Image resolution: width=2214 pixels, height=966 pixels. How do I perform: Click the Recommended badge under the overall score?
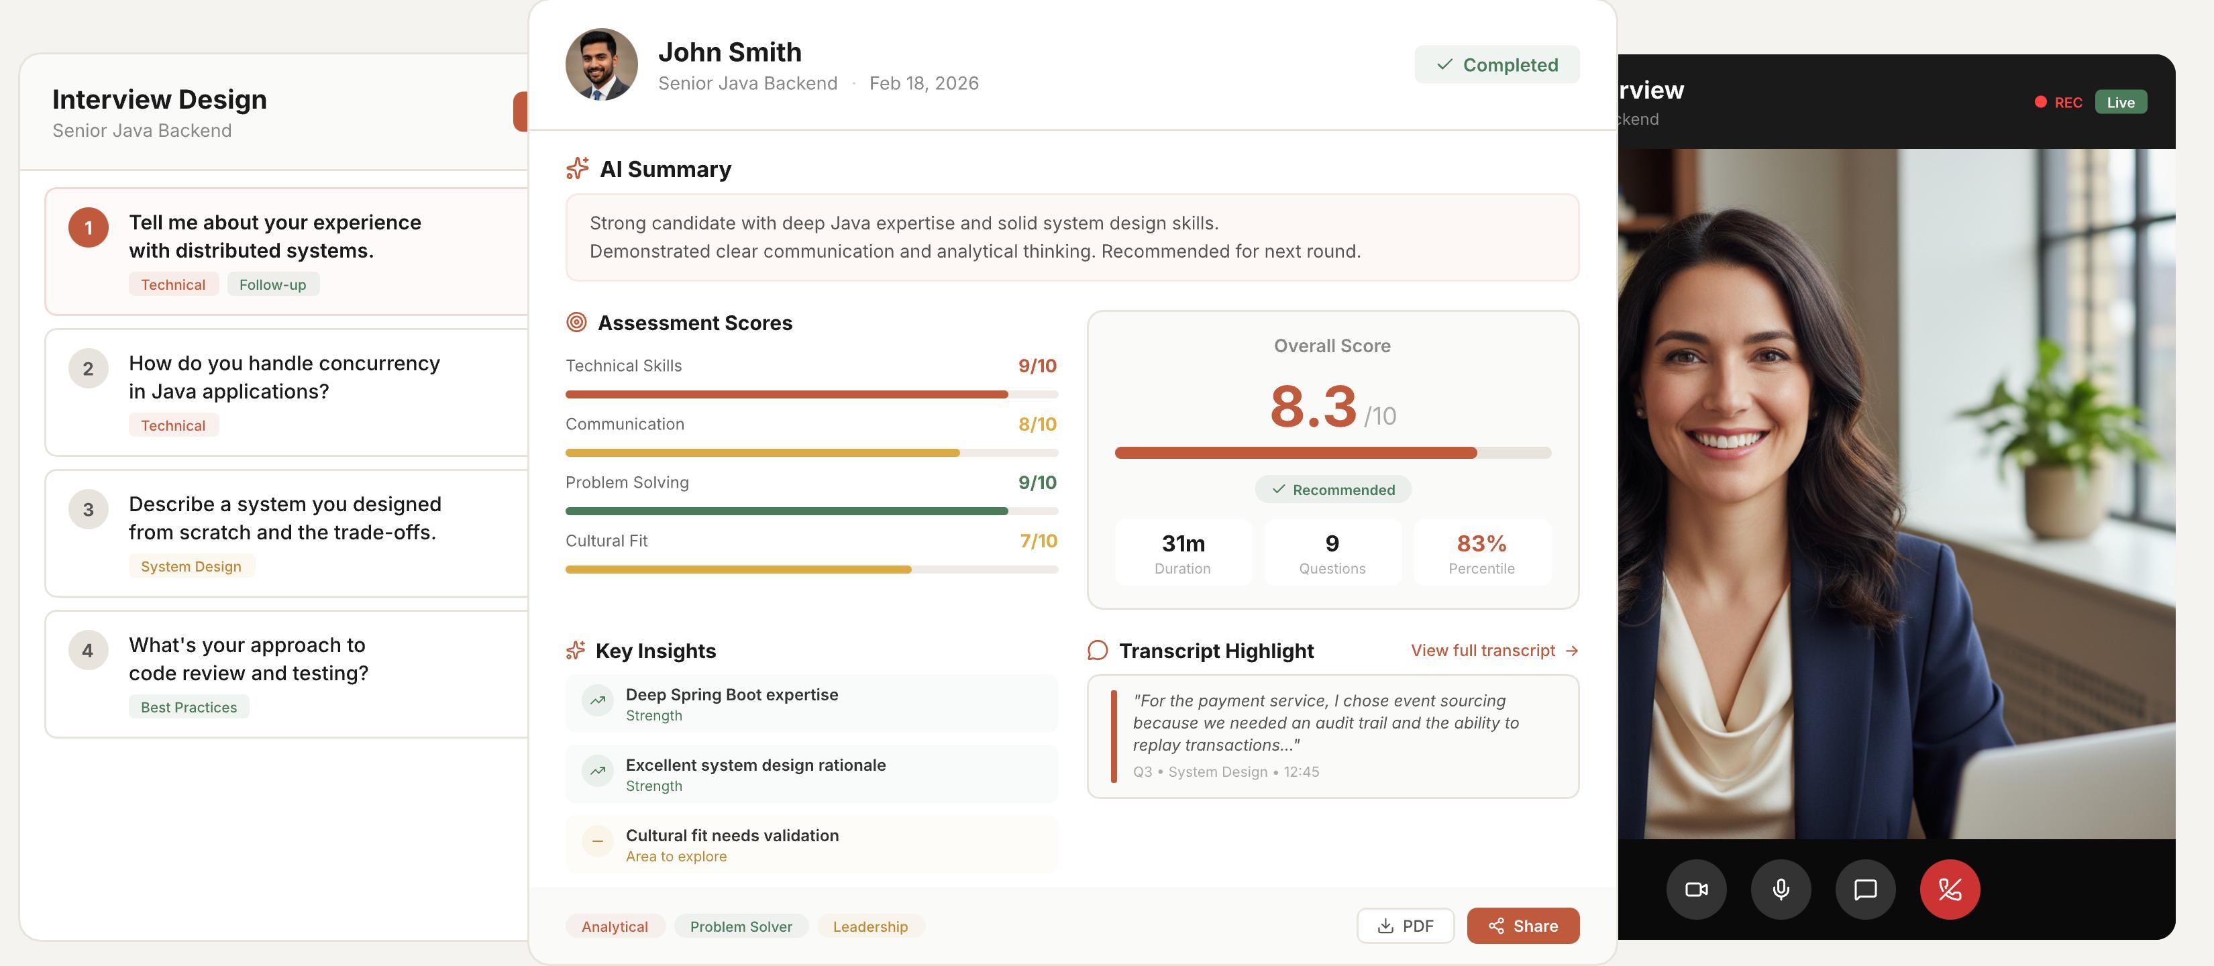pyautogui.click(x=1332, y=490)
